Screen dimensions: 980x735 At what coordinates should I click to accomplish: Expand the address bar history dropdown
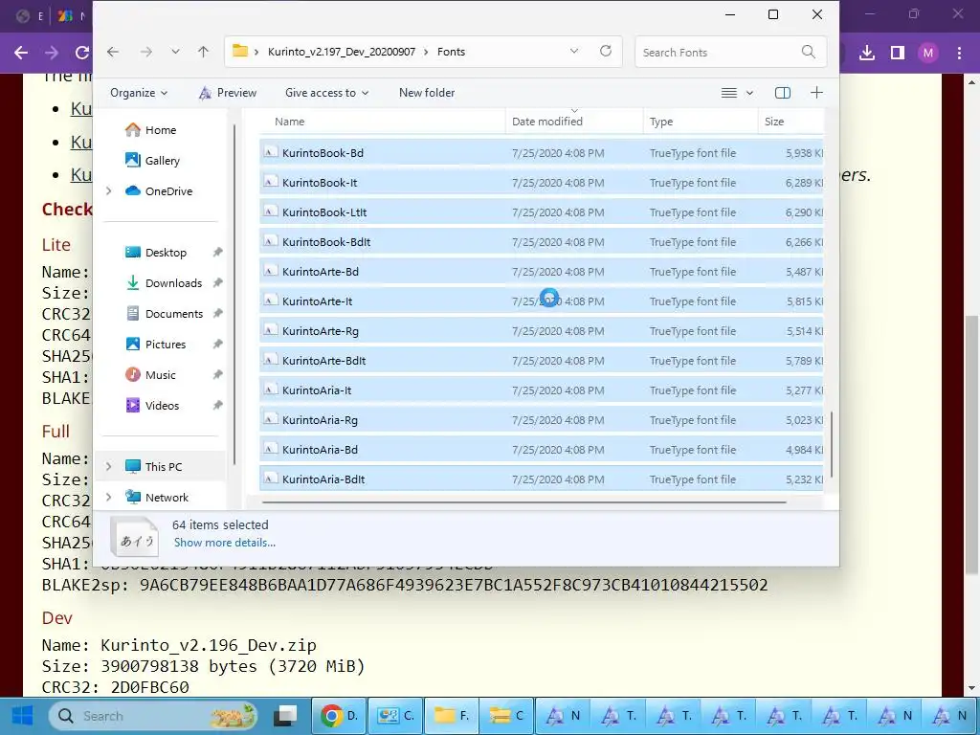(x=574, y=52)
